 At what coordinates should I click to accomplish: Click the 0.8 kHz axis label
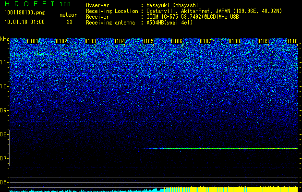point(4,134)
